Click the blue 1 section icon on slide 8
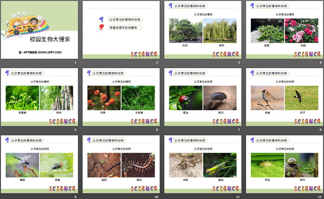 pyautogui.click(x=252, y=73)
